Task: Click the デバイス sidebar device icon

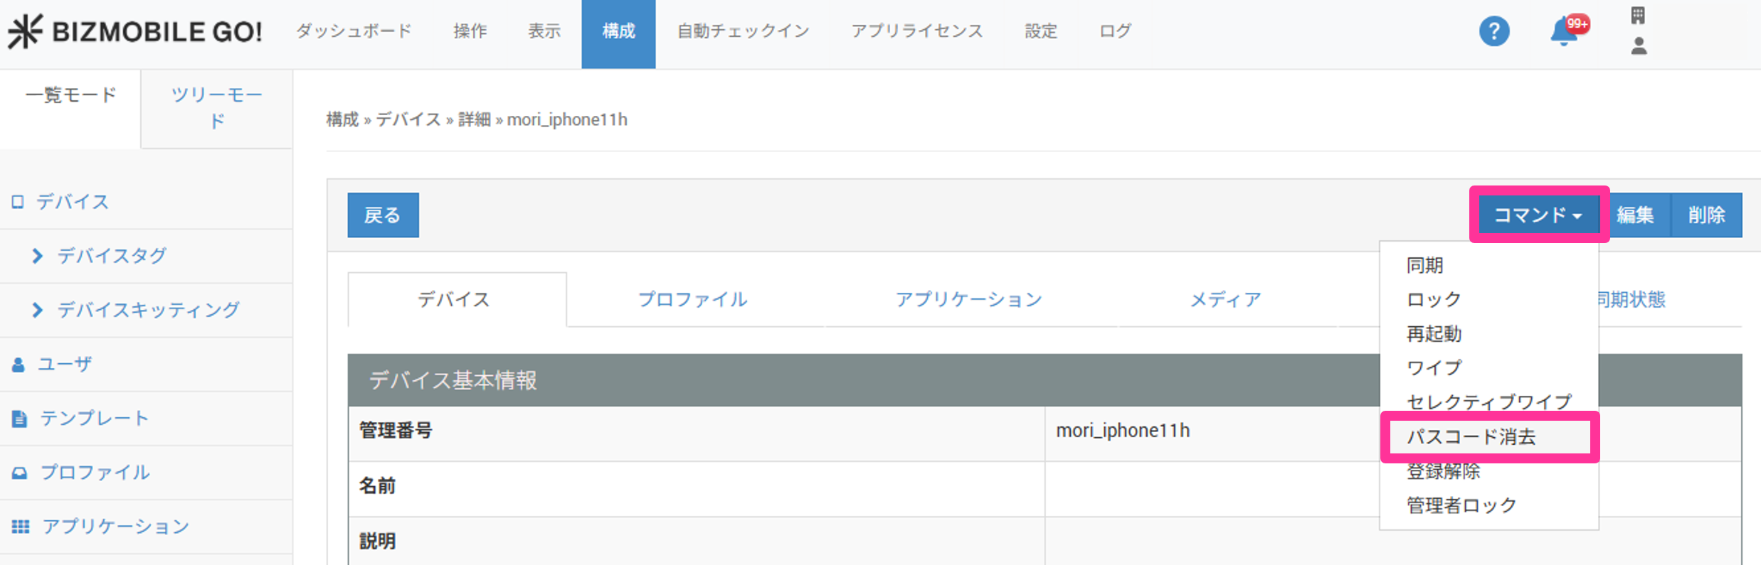Action: point(18,202)
